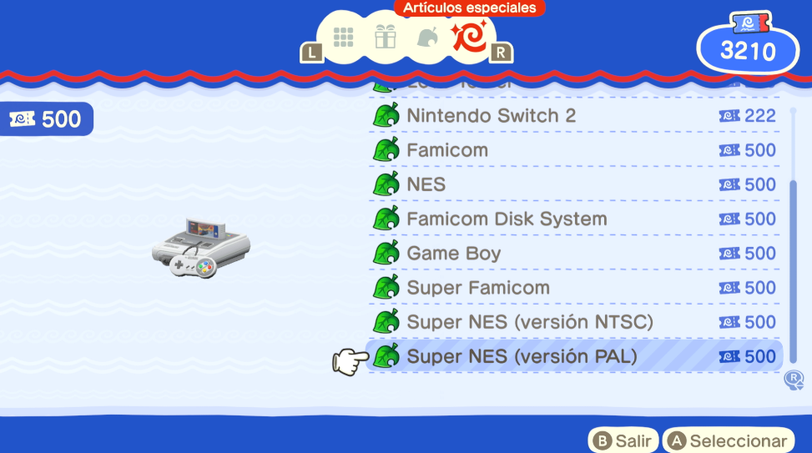Click the Nook Miles ticket balance 3210
The height and width of the screenshot is (453, 812).
[x=748, y=50]
